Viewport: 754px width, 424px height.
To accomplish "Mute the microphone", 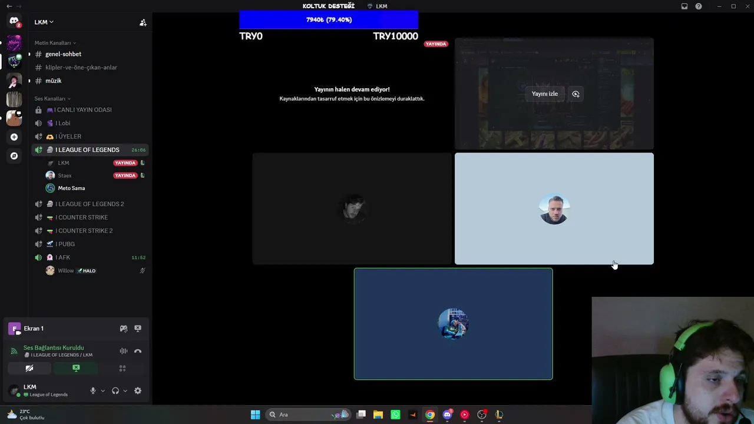I will tap(92, 390).
